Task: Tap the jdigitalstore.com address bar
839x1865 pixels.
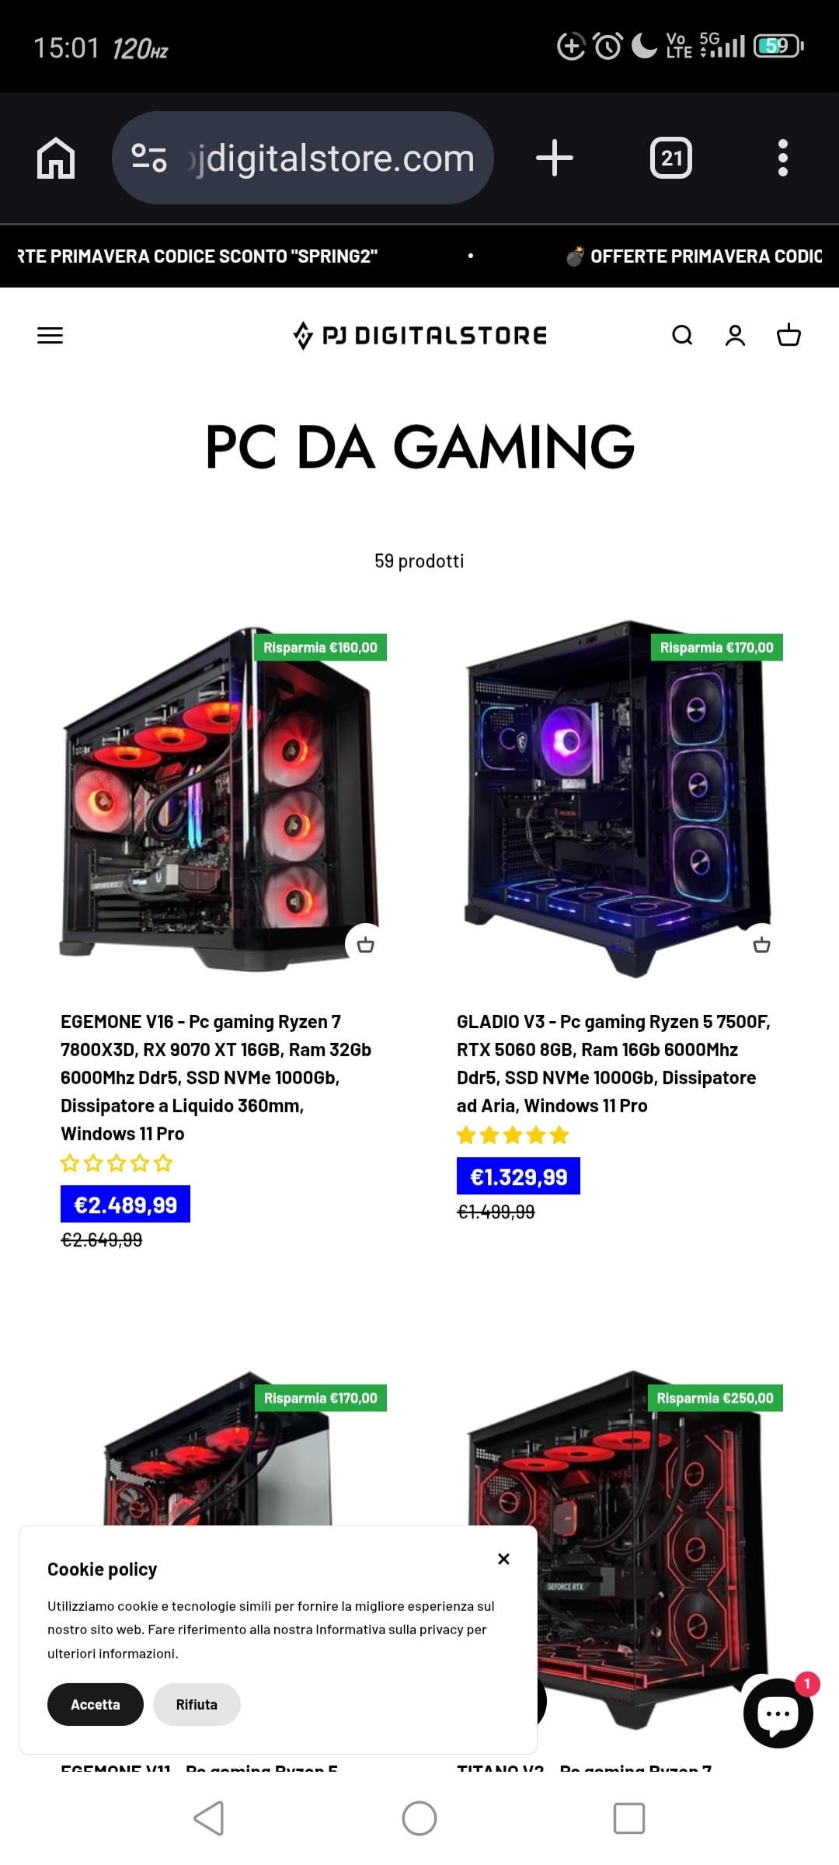Action: point(303,158)
